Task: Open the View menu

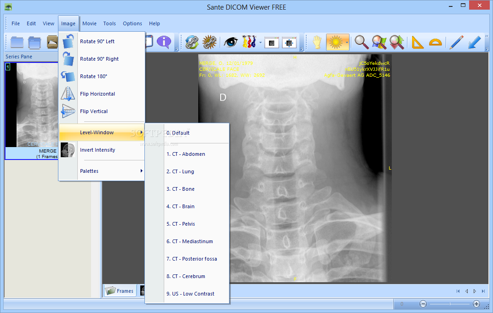Action: coord(48,23)
